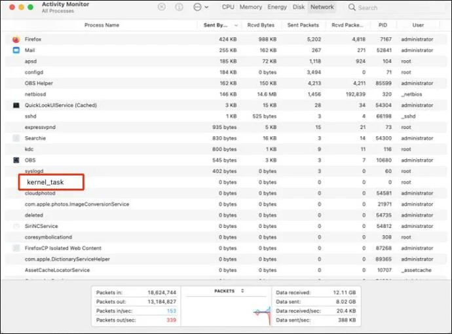Click the Data received value 12.11 GB
This screenshot has height=334, width=452.
[x=345, y=293]
